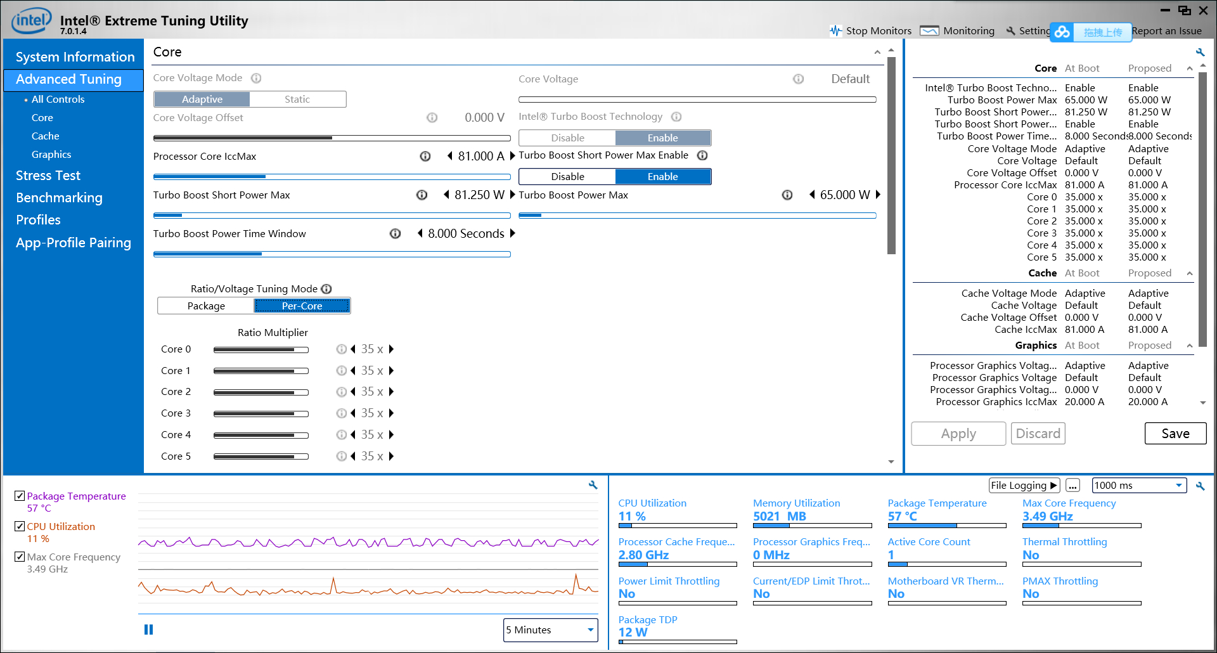Disable Intel Turbo Boost Technology
Image resolution: width=1217 pixels, height=653 pixels.
coord(567,138)
